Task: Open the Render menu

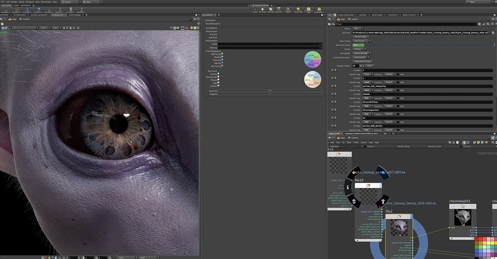Action: coord(14,2)
